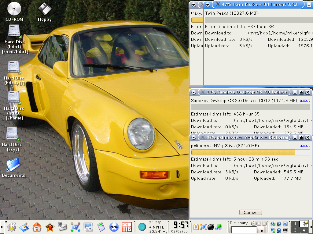Viewport: 313px width, 234px height.
Task: Open the Home folder from the panel
Action: click(x=37, y=227)
